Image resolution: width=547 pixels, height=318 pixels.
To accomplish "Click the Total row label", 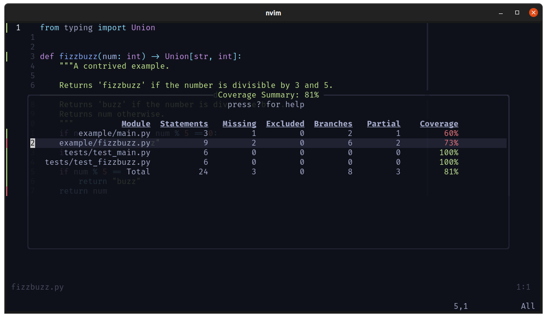I will tap(138, 171).
